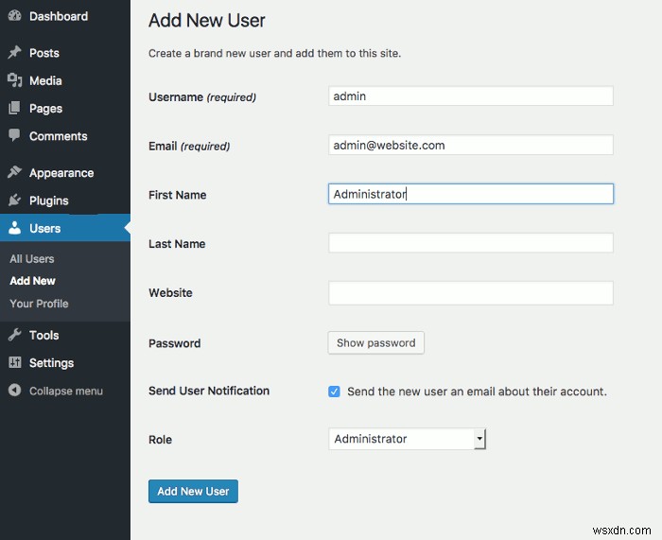Click the 'Website' field label
Image resolution: width=662 pixels, height=540 pixels.
(x=170, y=292)
